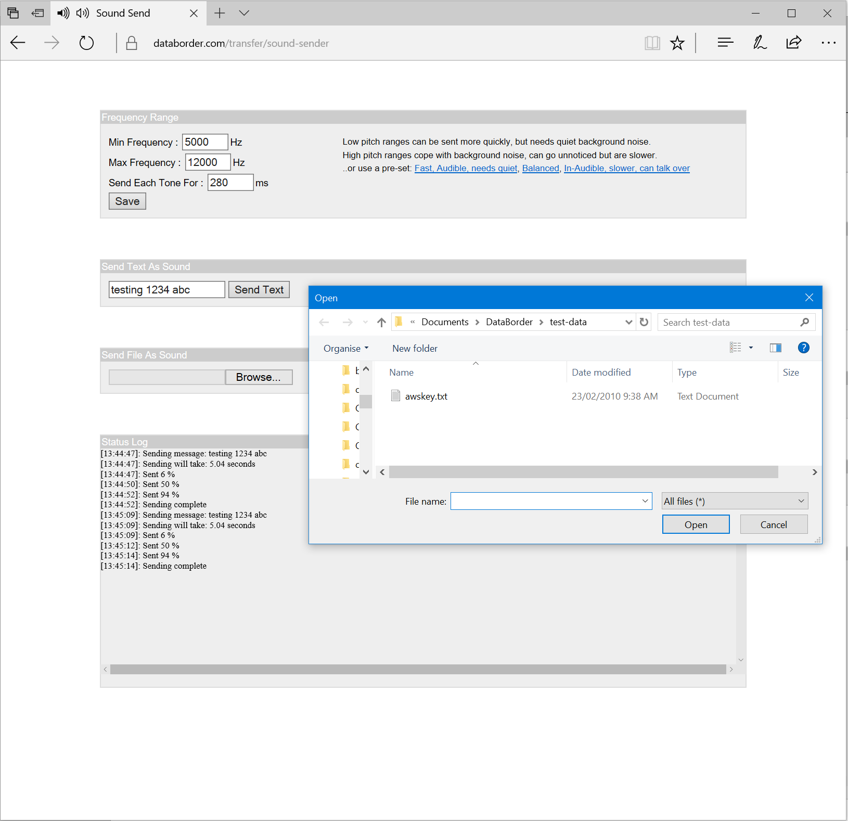Click the Share icon in browser toolbar
The height and width of the screenshot is (821, 848).
click(x=793, y=43)
